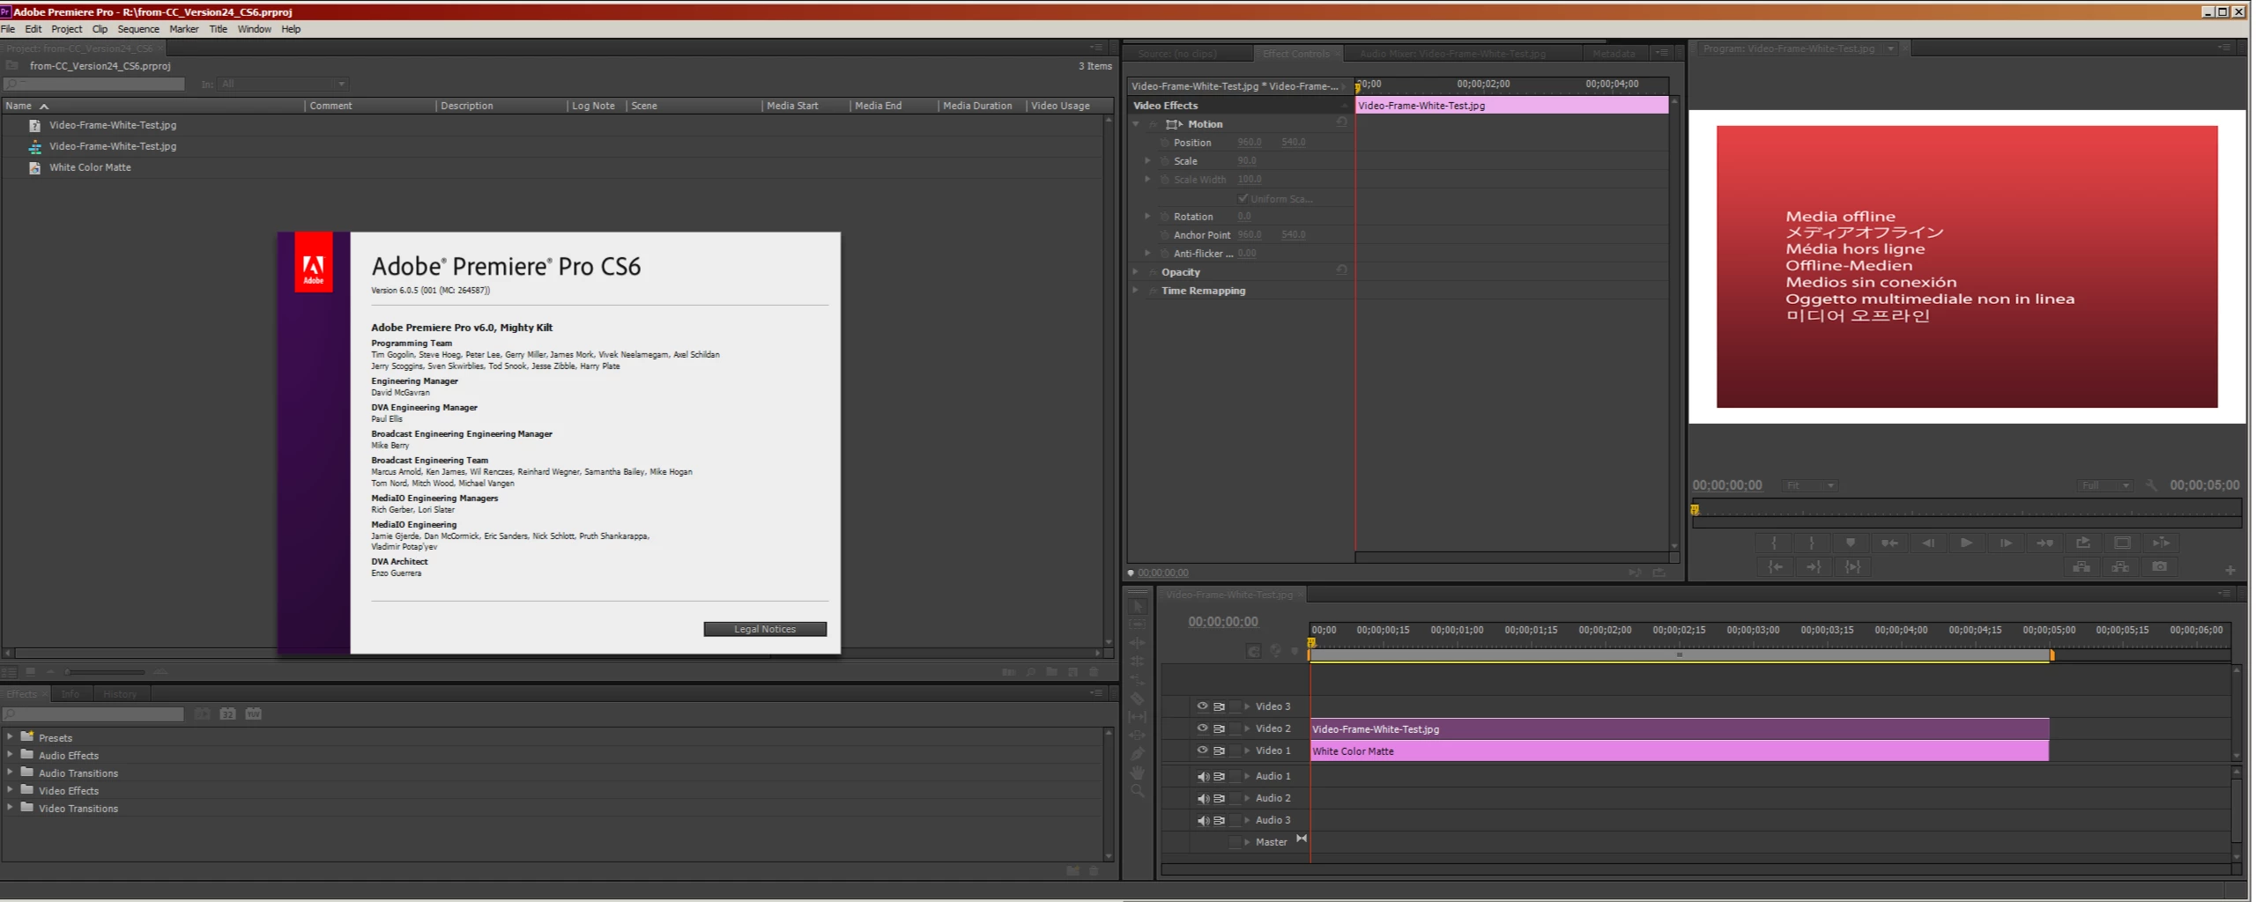Click the Legal Notices button
2256x902 pixels.
tap(765, 629)
